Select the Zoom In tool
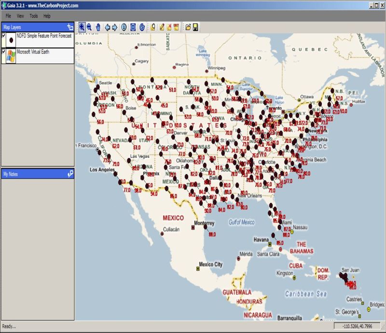This screenshot has width=386, height=333. coord(82,27)
